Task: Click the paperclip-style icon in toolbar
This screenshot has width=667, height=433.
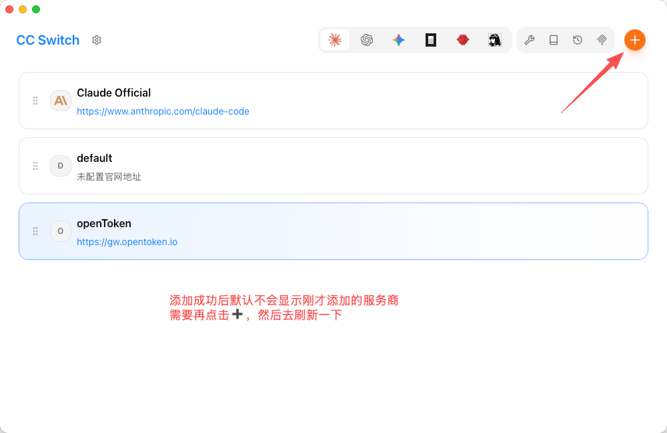Action: point(602,40)
